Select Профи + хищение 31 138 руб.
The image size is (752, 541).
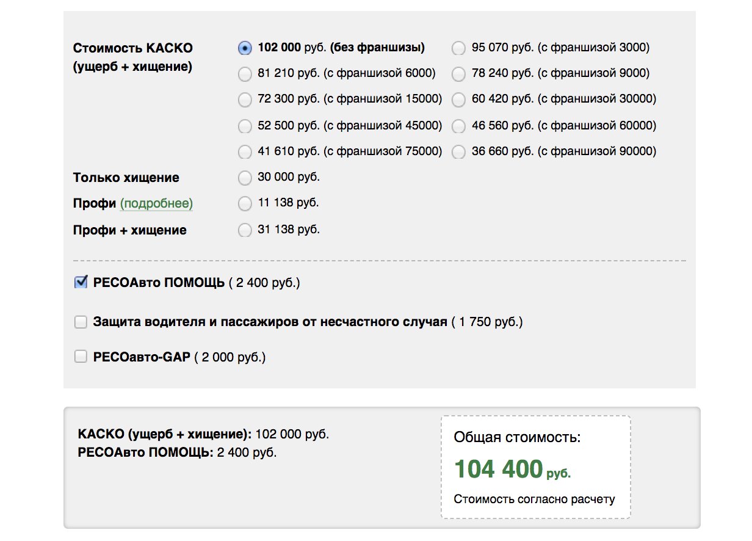tap(245, 230)
